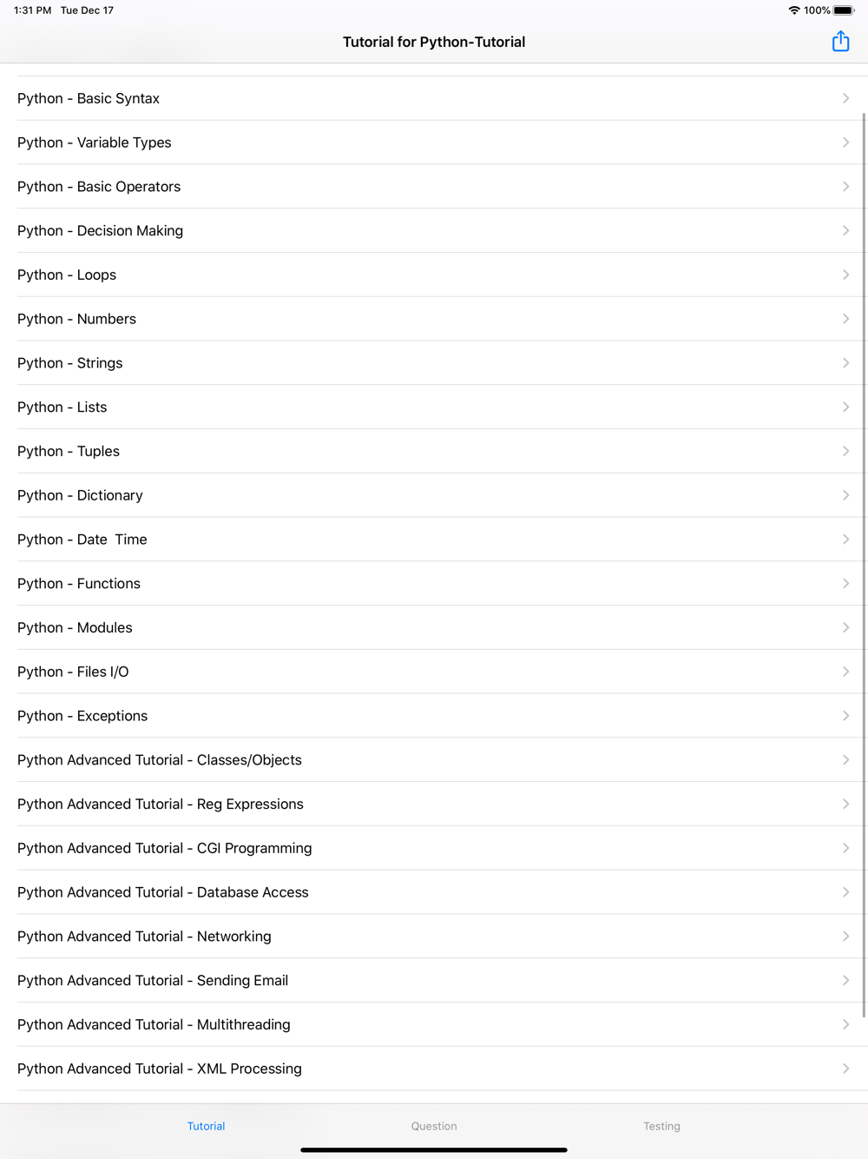Open Python - Variable Types lesson
The height and width of the screenshot is (1159, 868).
[434, 142]
